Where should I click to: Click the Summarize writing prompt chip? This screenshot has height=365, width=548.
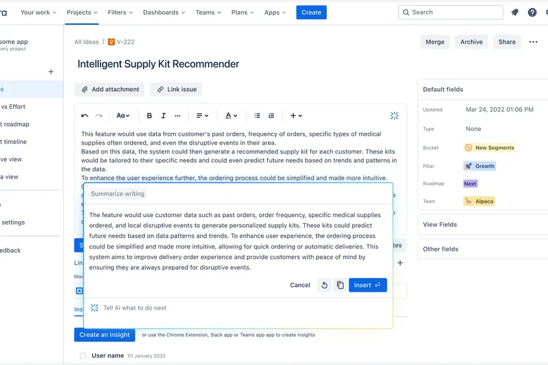click(x=117, y=194)
